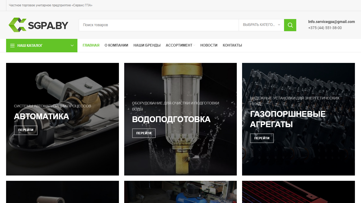Click Перейти under Газопоршневые агрегаты

pyautogui.click(x=262, y=138)
